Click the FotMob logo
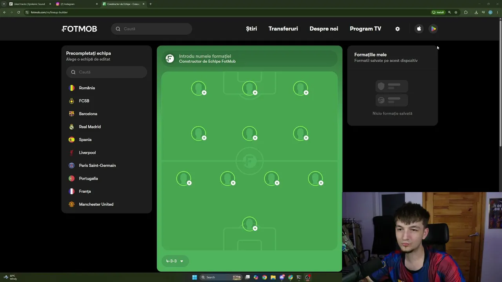 [x=79, y=29]
